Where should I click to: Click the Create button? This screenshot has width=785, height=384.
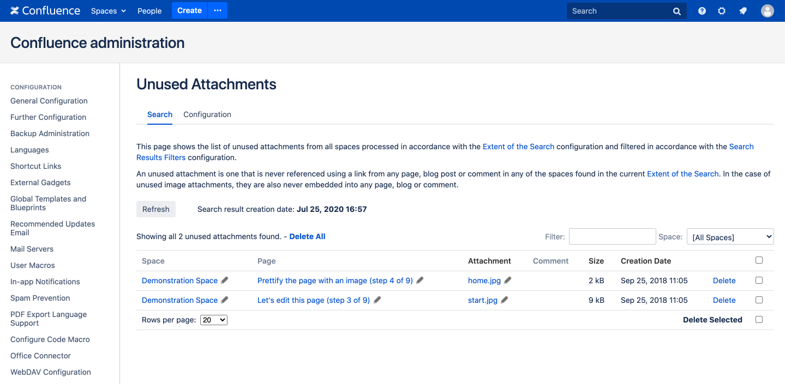(x=189, y=10)
